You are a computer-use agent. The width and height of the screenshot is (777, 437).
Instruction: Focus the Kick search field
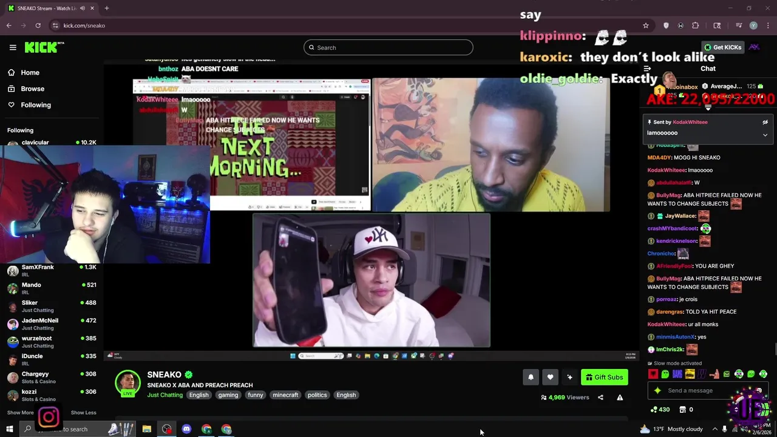388,47
